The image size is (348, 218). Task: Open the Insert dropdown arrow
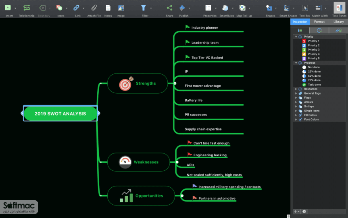click(15, 8)
